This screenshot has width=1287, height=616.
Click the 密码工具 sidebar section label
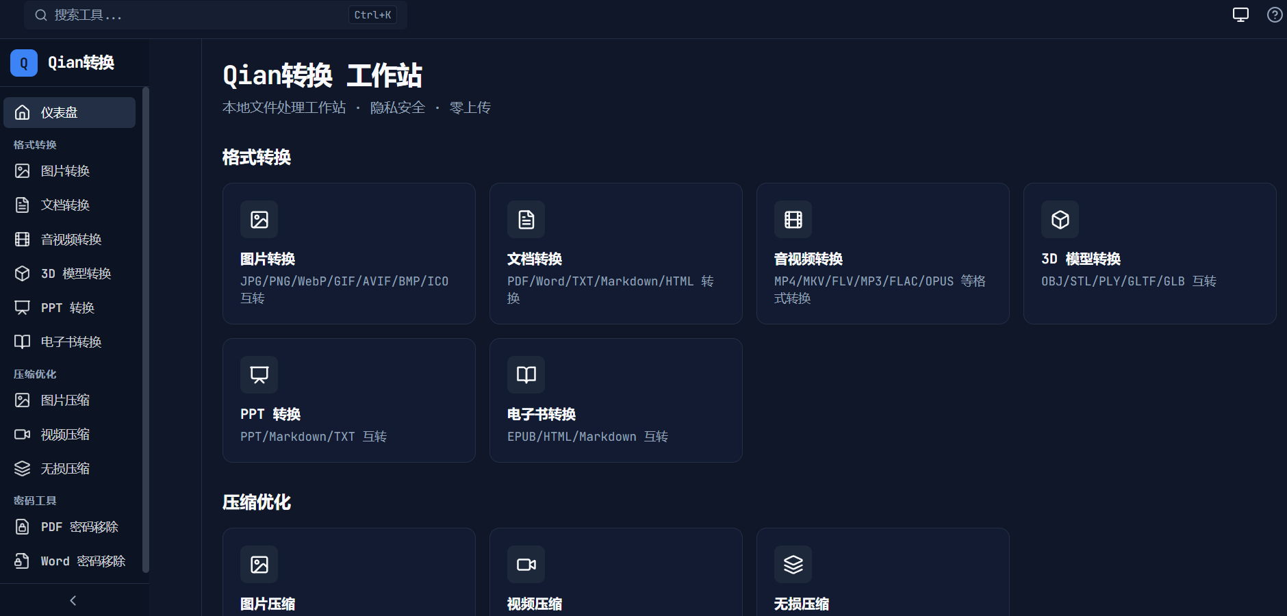[35, 501]
